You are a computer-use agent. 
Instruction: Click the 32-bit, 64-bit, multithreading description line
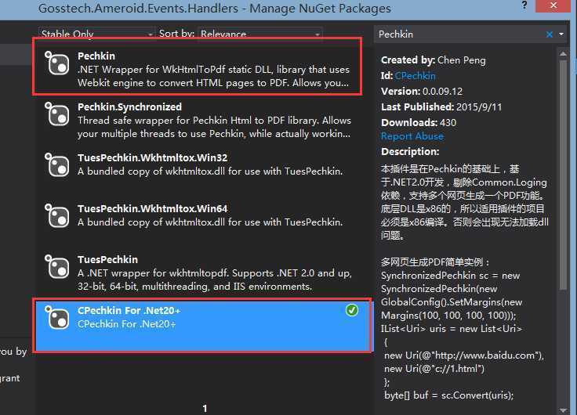tap(194, 287)
